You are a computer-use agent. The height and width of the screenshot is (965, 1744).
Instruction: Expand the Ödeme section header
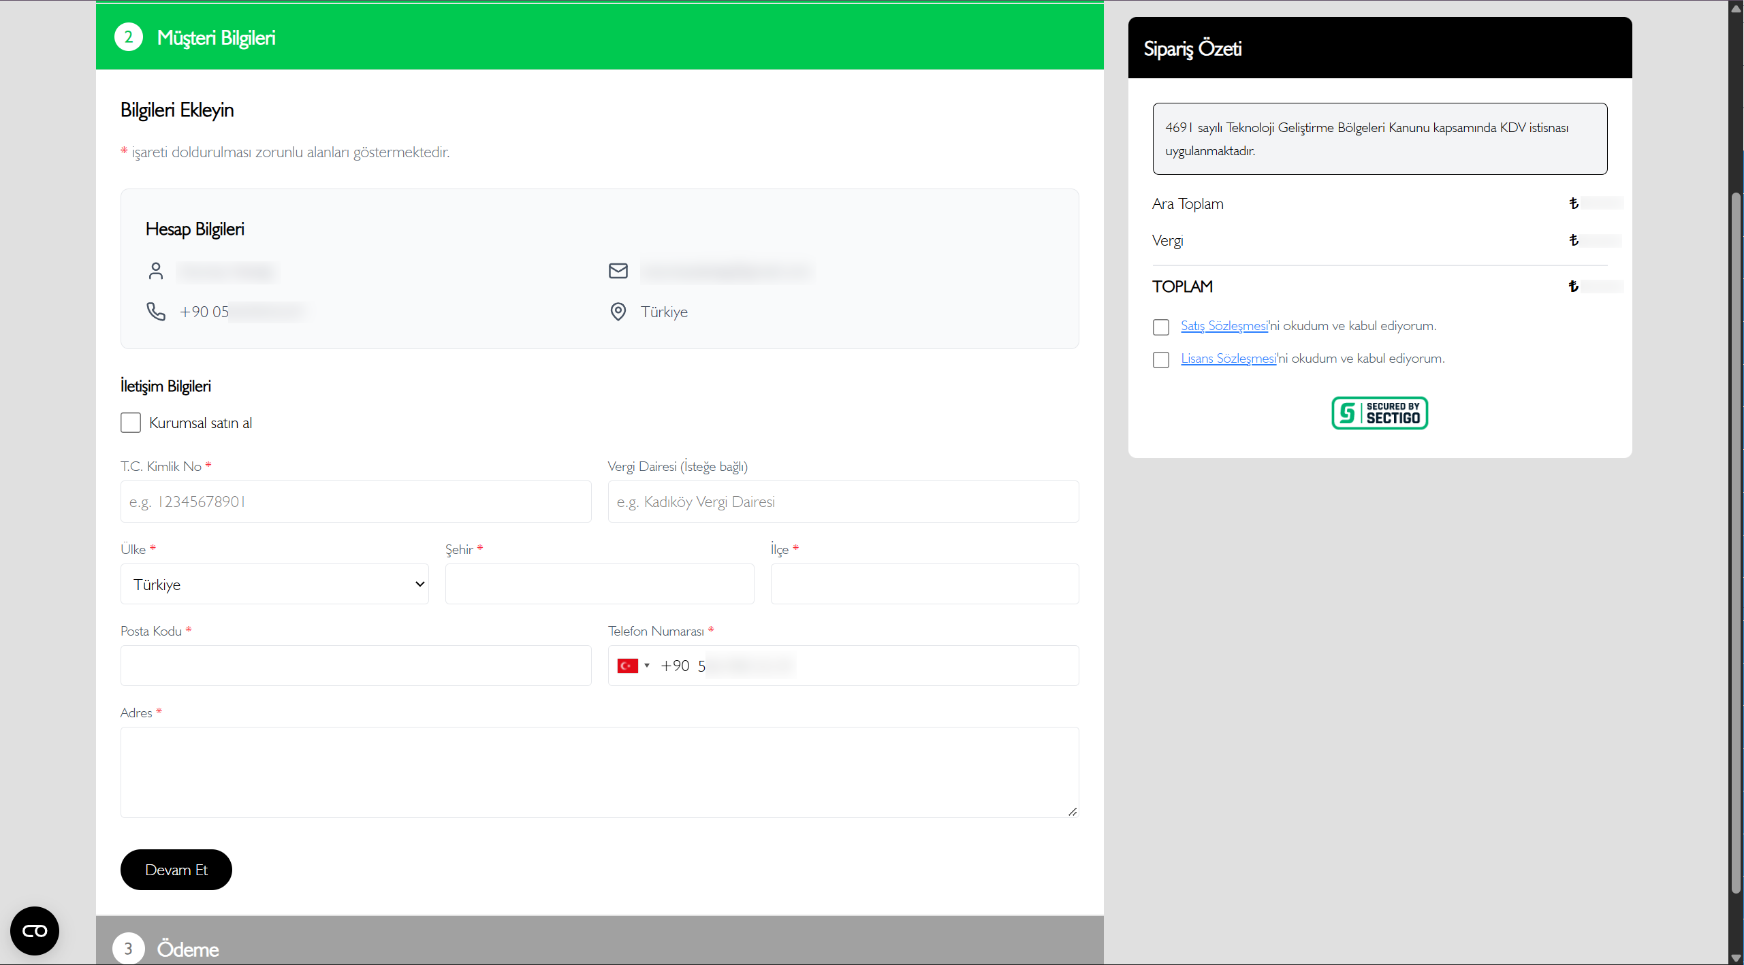[x=600, y=941]
